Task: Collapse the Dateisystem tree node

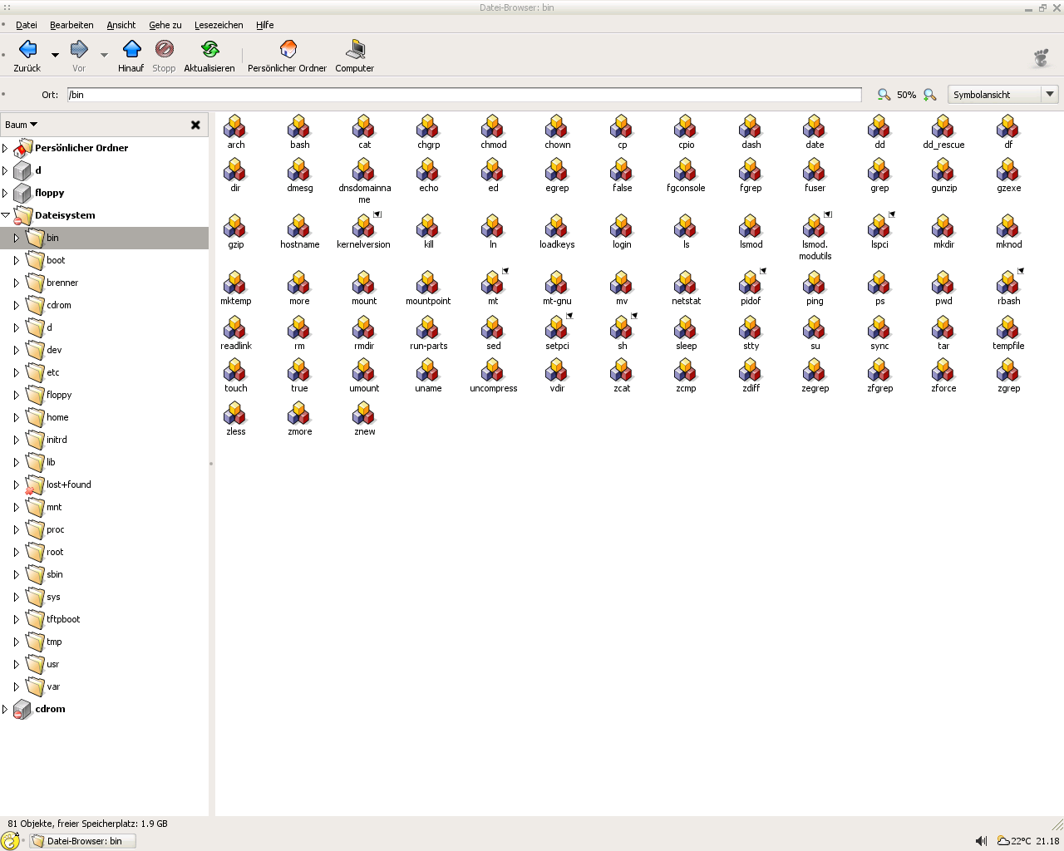Action: [6, 215]
